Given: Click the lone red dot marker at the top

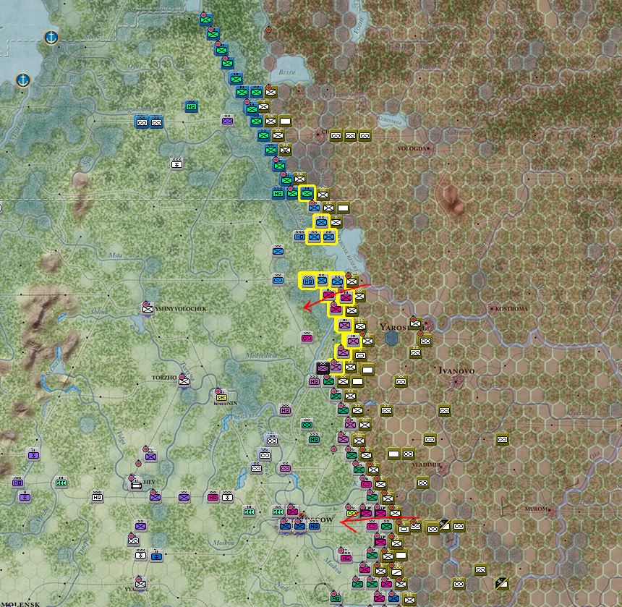Looking at the screenshot, I should click(268, 30).
